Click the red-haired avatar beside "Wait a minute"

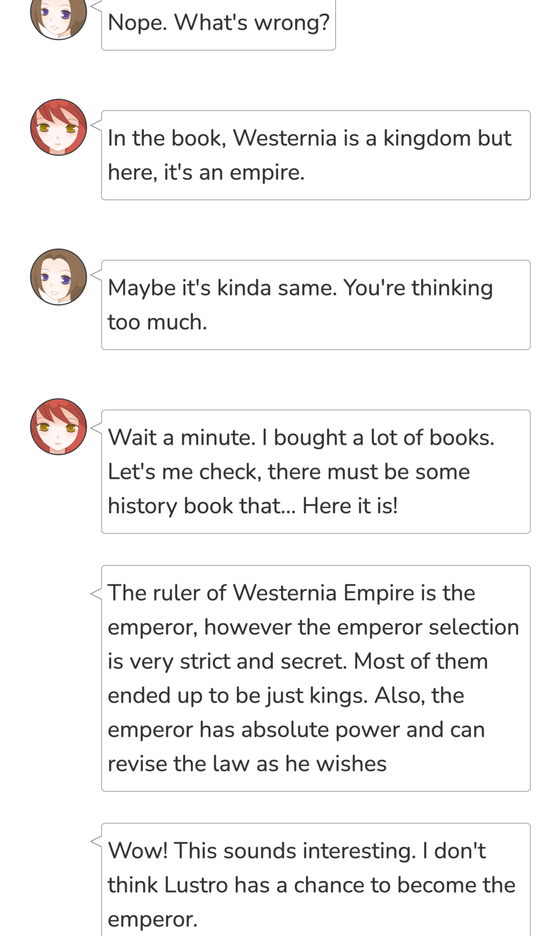[x=58, y=426]
